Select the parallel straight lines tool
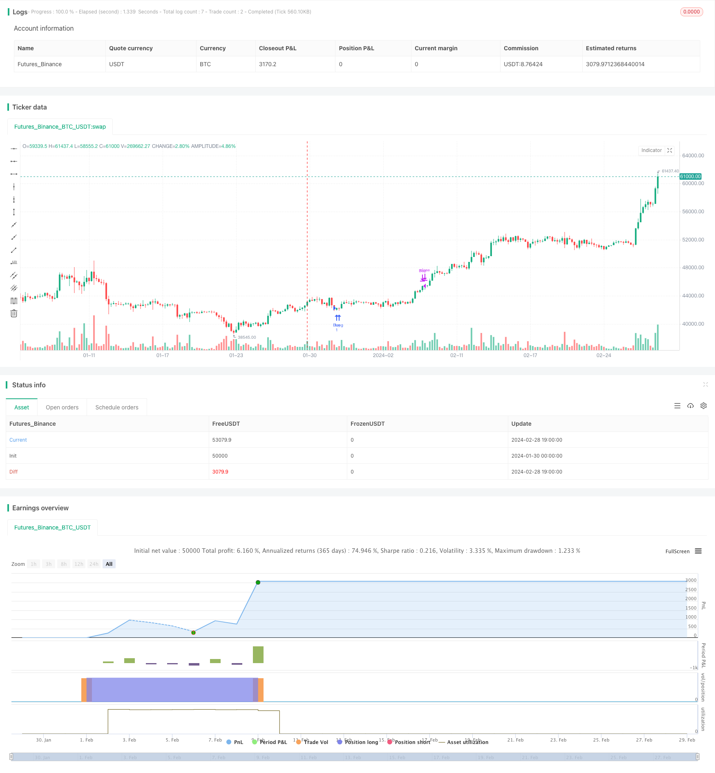Viewport: 715px width, 773px height. point(14,288)
